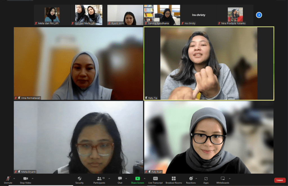Open the Security shield menu
288x186 pixels.
point(79,180)
